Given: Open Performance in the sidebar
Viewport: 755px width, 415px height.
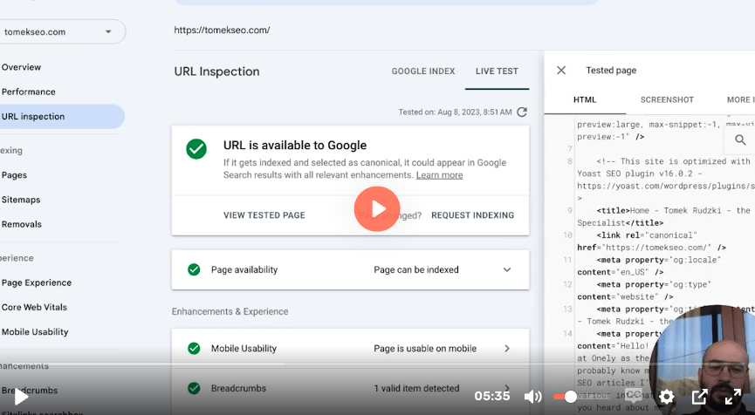Looking at the screenshot, I should (29, 92).
